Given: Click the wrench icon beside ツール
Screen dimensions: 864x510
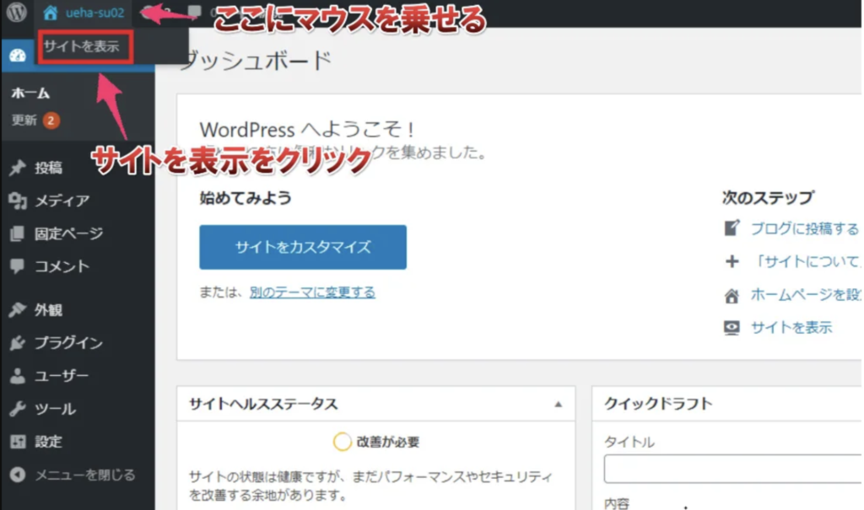Looking at the screenshot, I should [18, 409].
